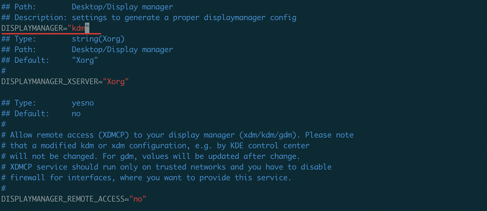Viewport: 487px width, 211px height.
Task: Click "KDE control center" in the comment
Action: (270, 146)
